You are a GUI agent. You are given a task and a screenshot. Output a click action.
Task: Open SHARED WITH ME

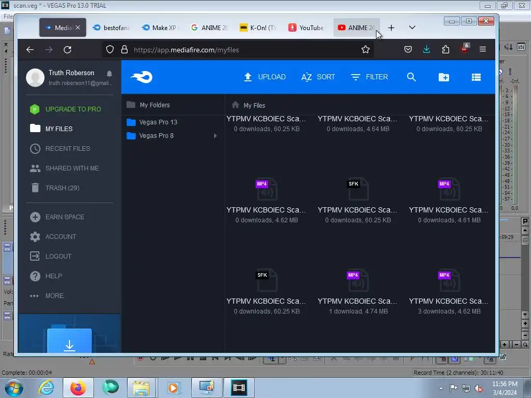[x=64, y=168]
